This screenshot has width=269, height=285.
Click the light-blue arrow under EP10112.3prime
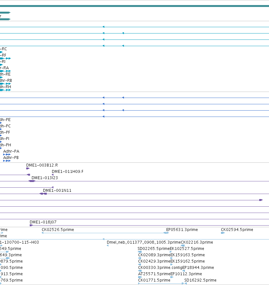click(x=172, y=277)
